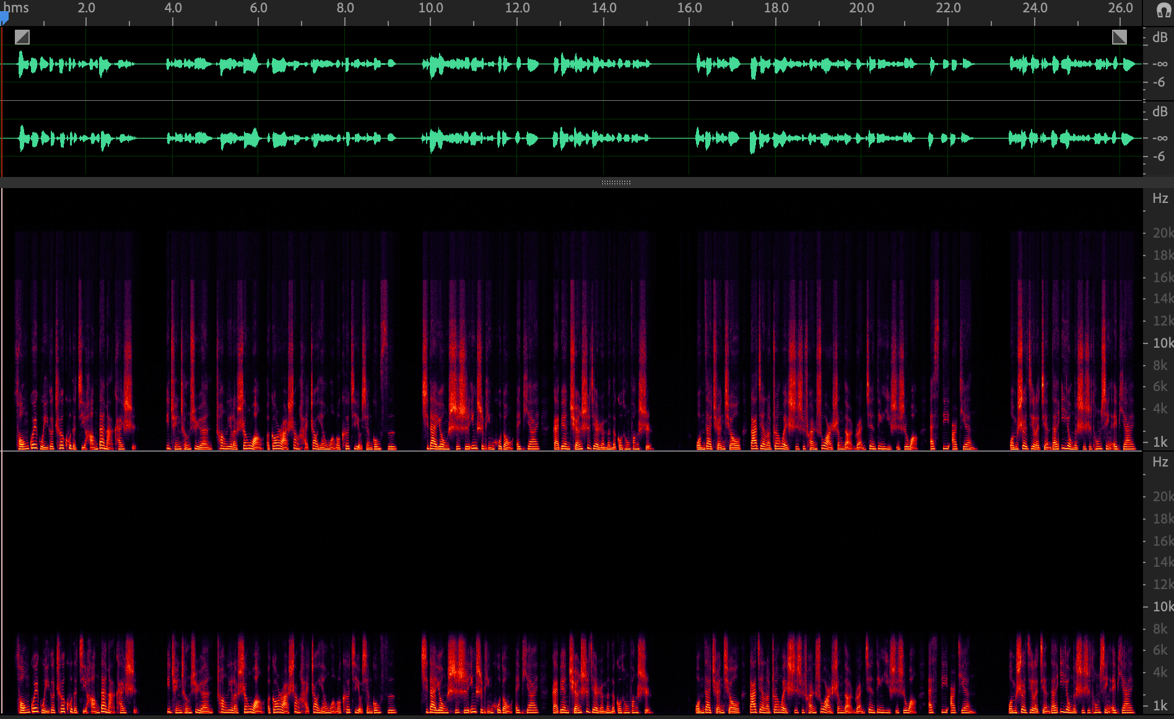Click the lower spectrogram Hz label
The height and width of the screenshot is (719, 1174).
point(1160,462)
